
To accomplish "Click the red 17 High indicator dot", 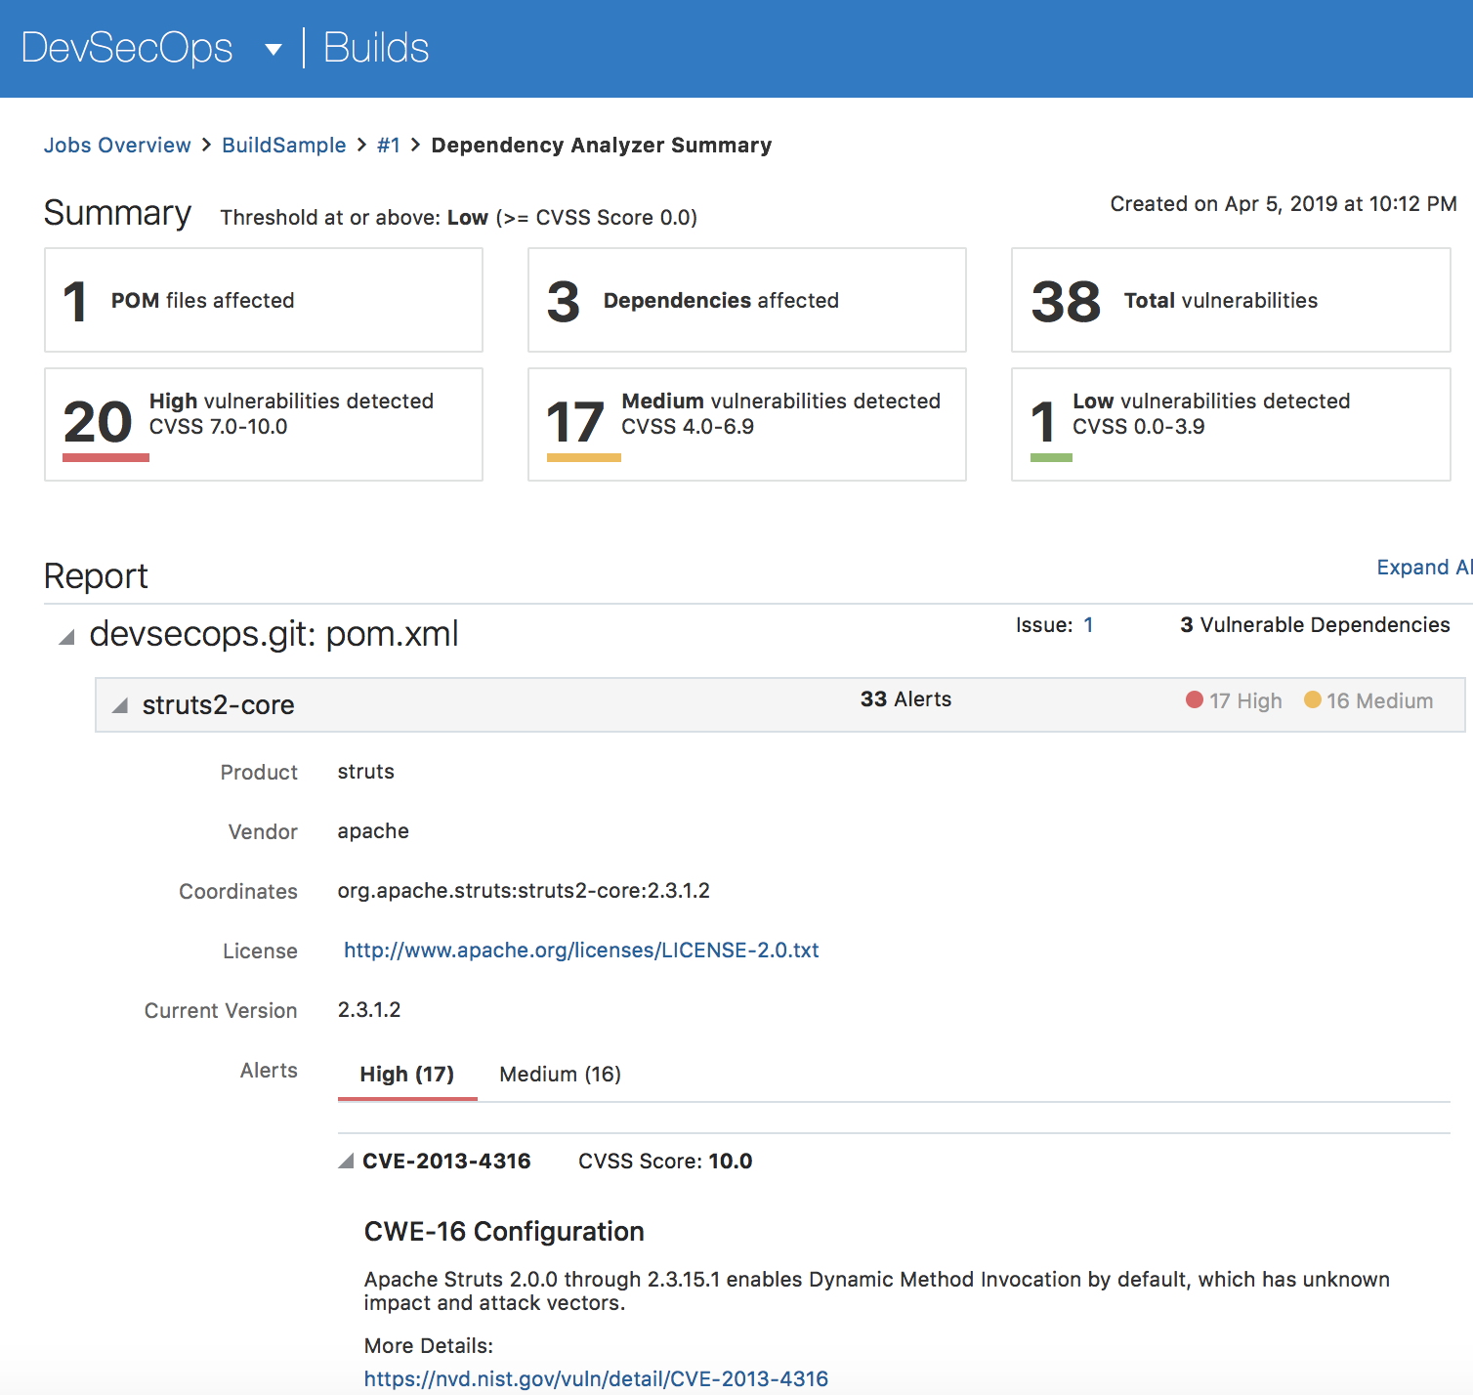I will click(x=1194, y=699).
